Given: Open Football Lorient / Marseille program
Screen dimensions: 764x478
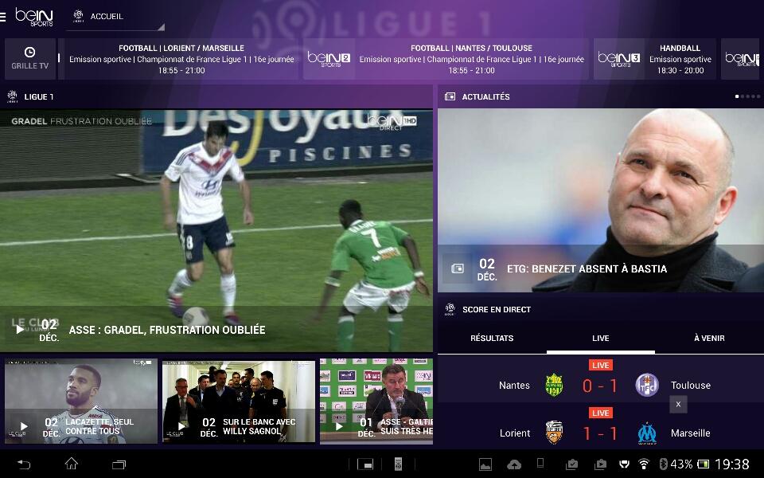Looking at the screenshot, I should click(x=181, y=59).
